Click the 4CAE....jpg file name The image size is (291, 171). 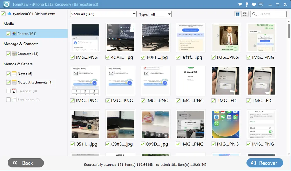coord(122,57)
